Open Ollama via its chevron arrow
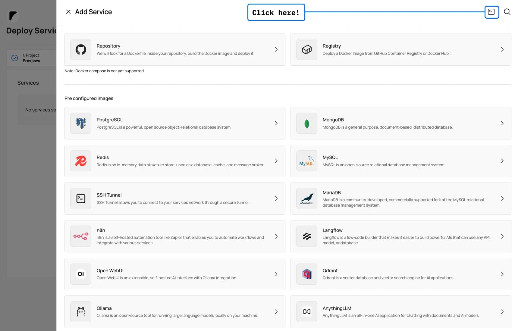The height and width of the screenshot is (331, 515). [276, 312]
